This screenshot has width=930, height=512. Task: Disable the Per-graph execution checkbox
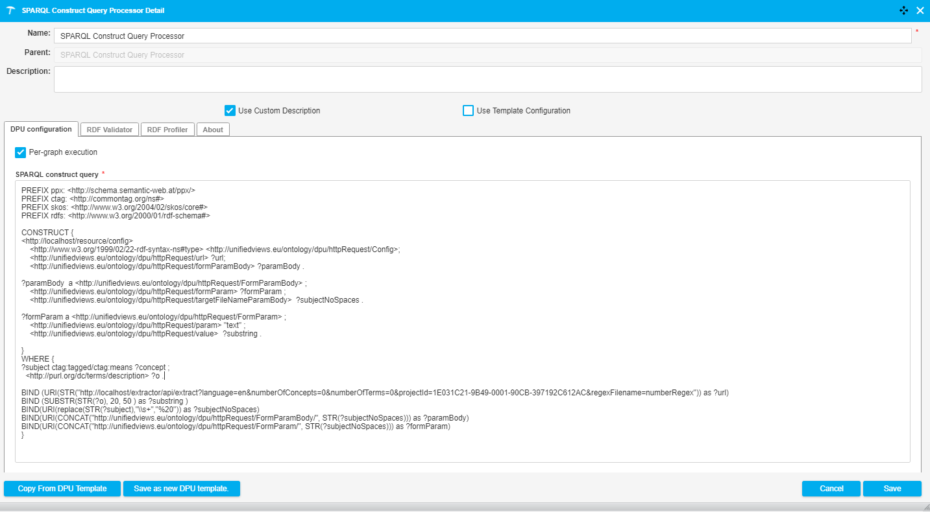click(x=21, y=152)
